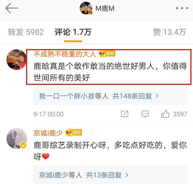Tap the back arrow icon
Viewport: 193px width, 185px height.
coord(12,8)
